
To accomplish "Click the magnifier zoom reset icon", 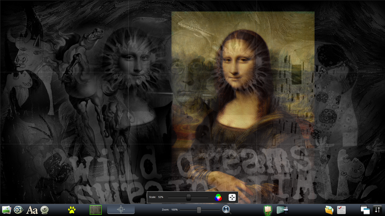I will click(226, 209).
